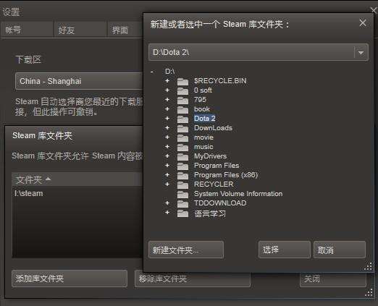Viewport: 378px width, 306px height.
Task: Expand the Program Files folder node
Action: (167, 166)
